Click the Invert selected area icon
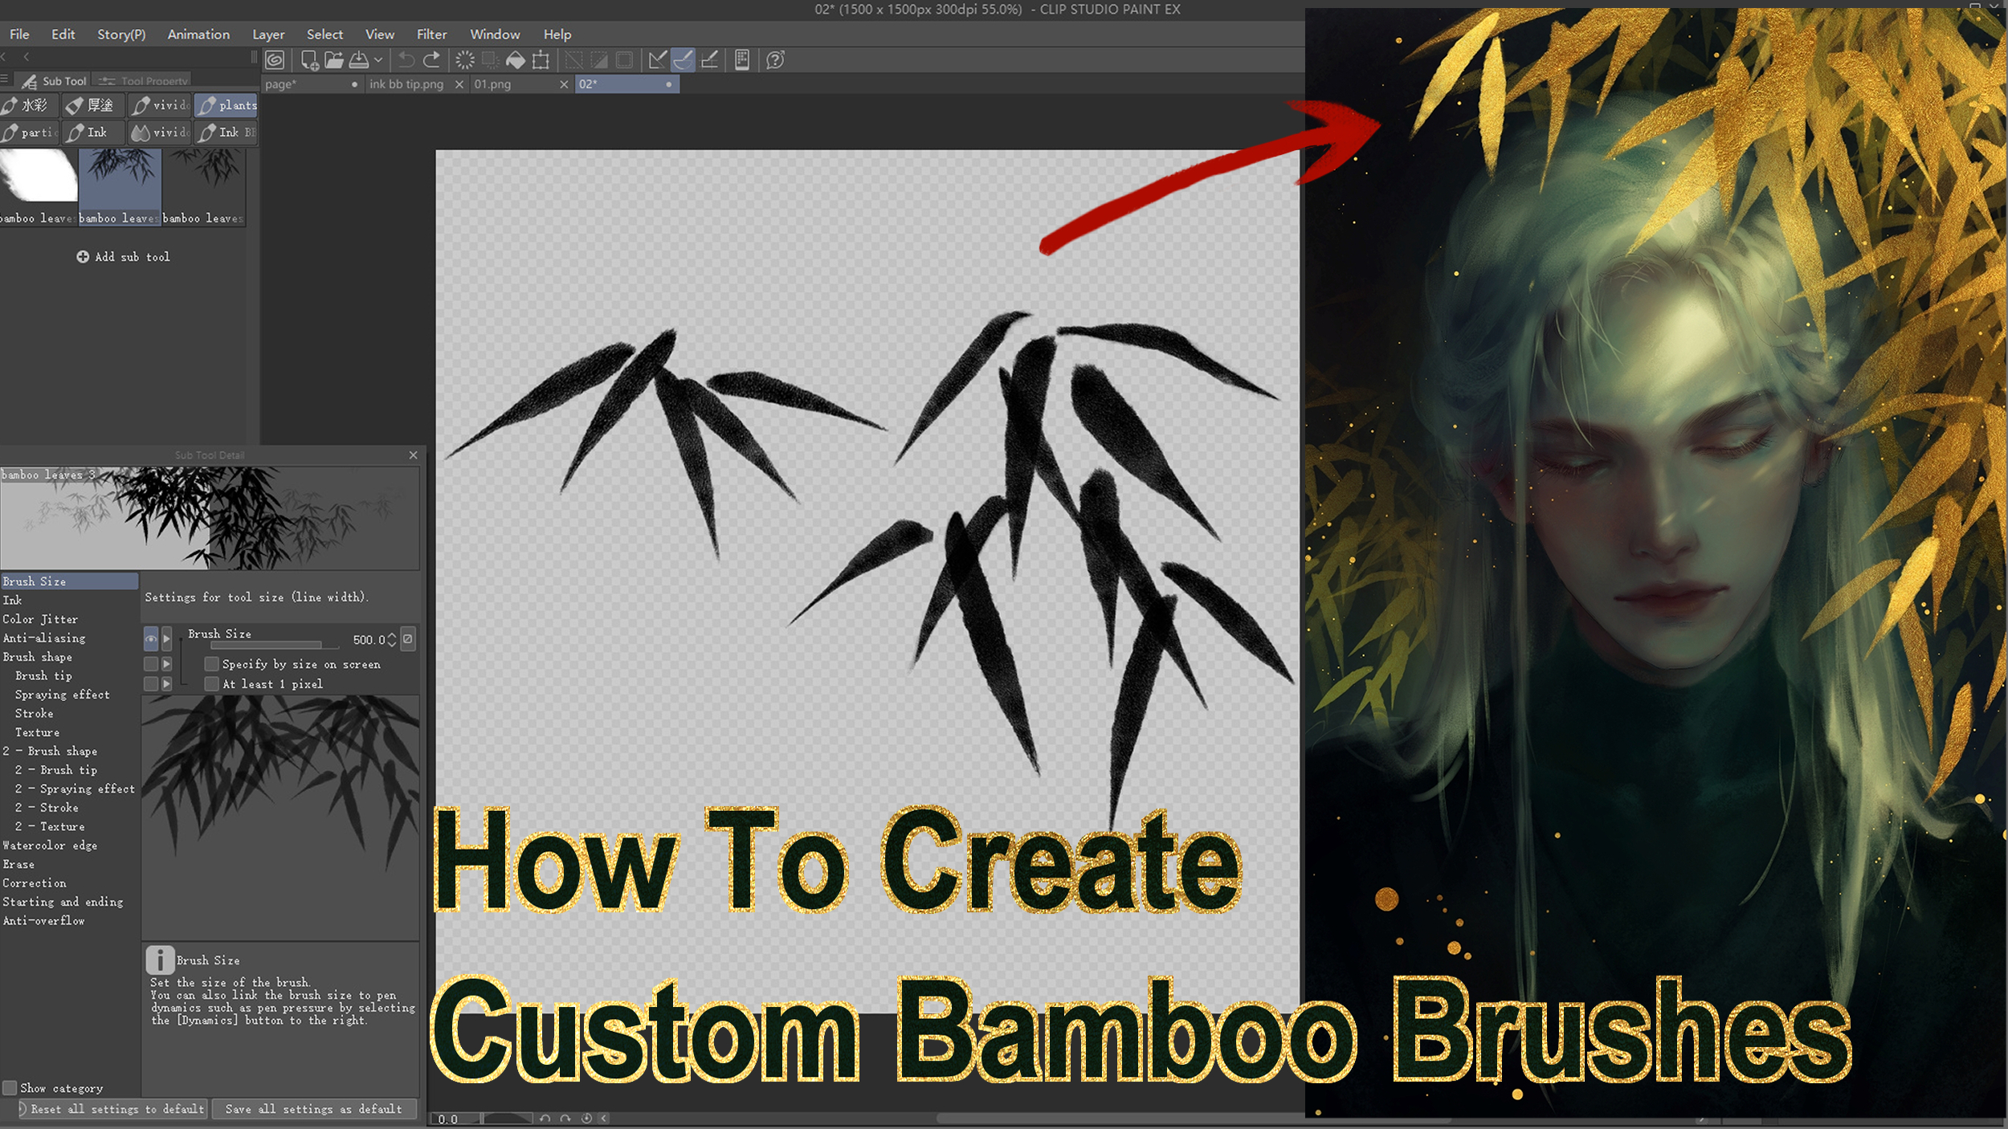This screenshot has width=2008, height=1129. pyautogui.click(x=599, y=60)
